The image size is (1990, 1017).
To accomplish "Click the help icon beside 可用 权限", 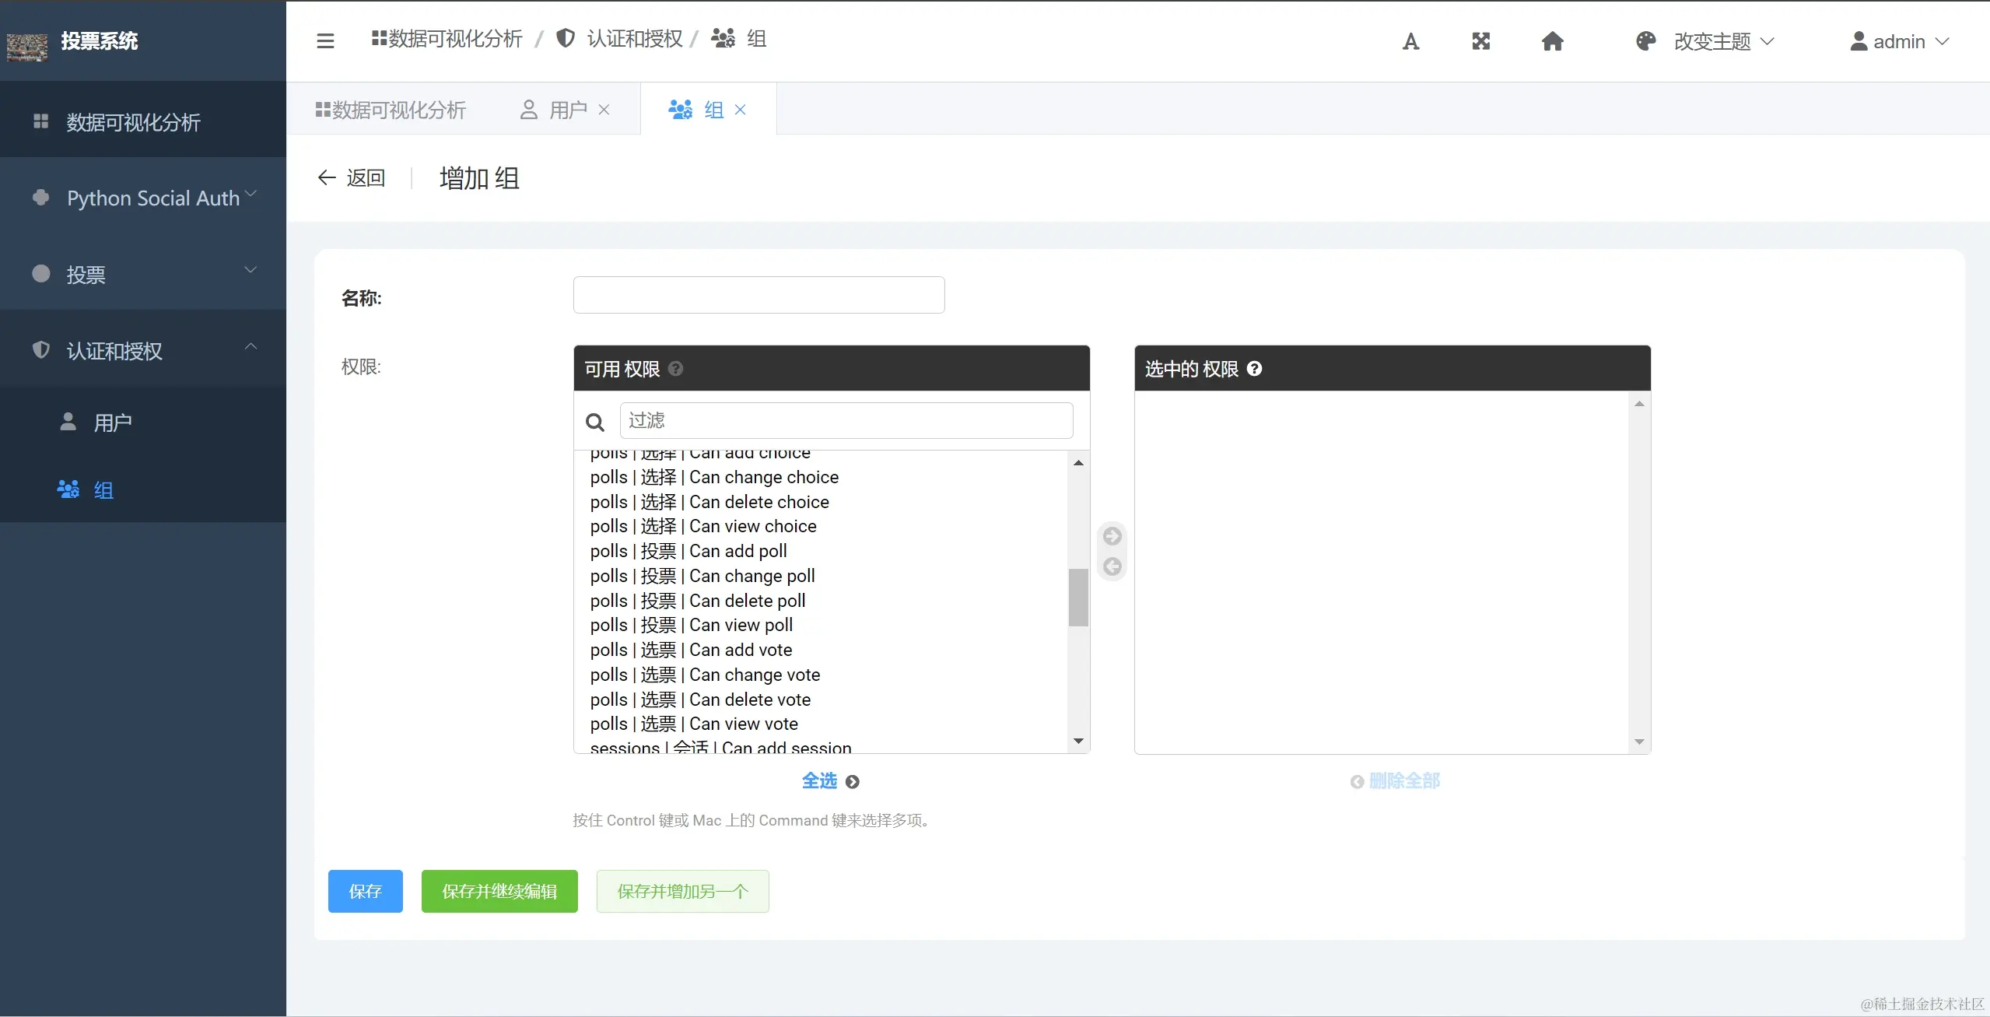I will pos(675,369).
